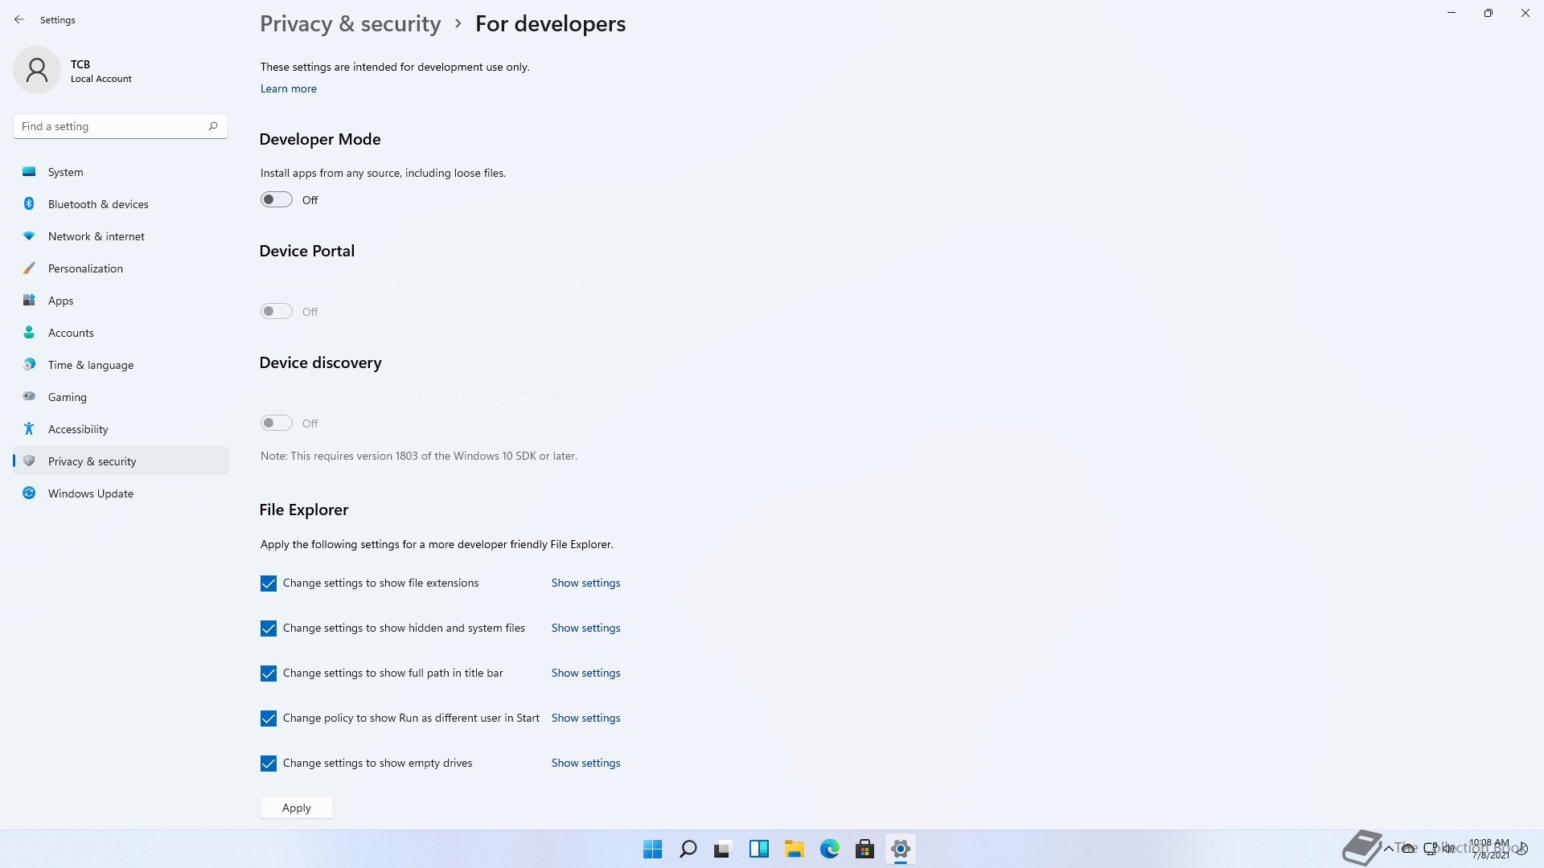Click the focus assist moon icon
The image size is (1544, 868).
[1522, 849]
